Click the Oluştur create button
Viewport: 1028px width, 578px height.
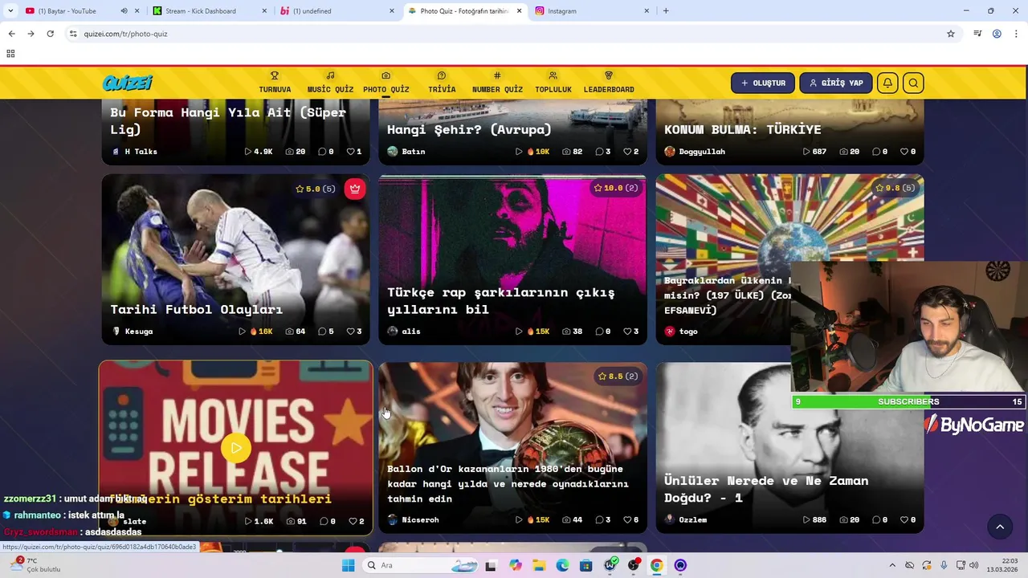pos(763,83)
